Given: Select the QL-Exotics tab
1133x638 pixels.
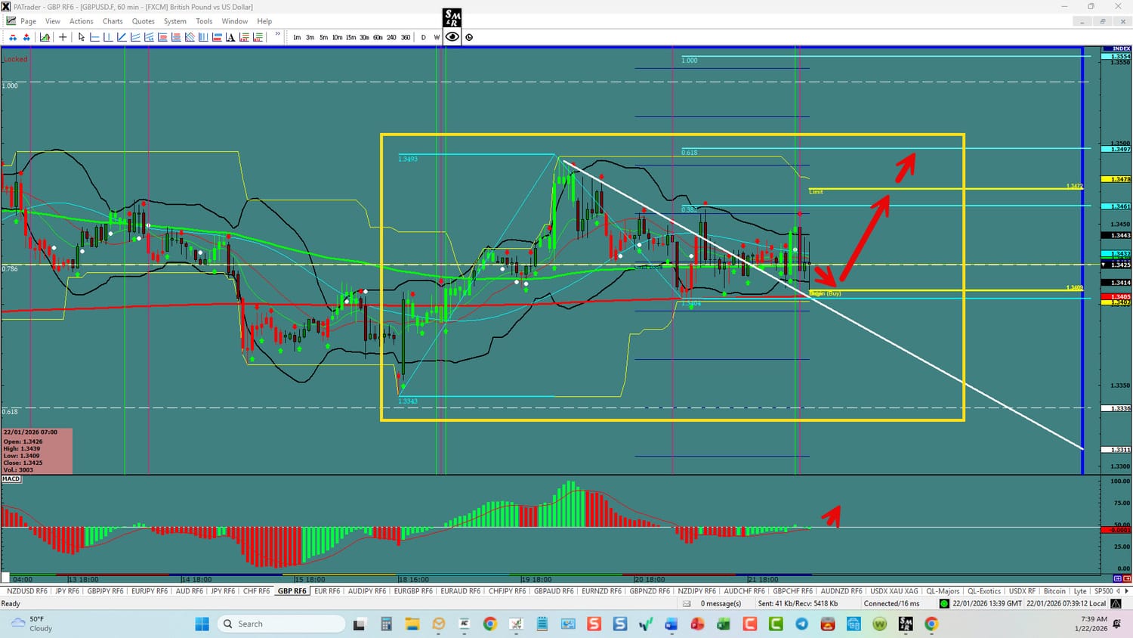Looking at the screenshot, I should click(x=984, y=591).
